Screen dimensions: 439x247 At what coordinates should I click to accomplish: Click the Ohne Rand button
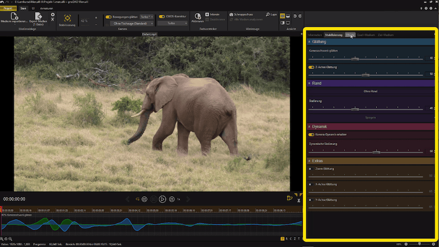coord(372,91)
